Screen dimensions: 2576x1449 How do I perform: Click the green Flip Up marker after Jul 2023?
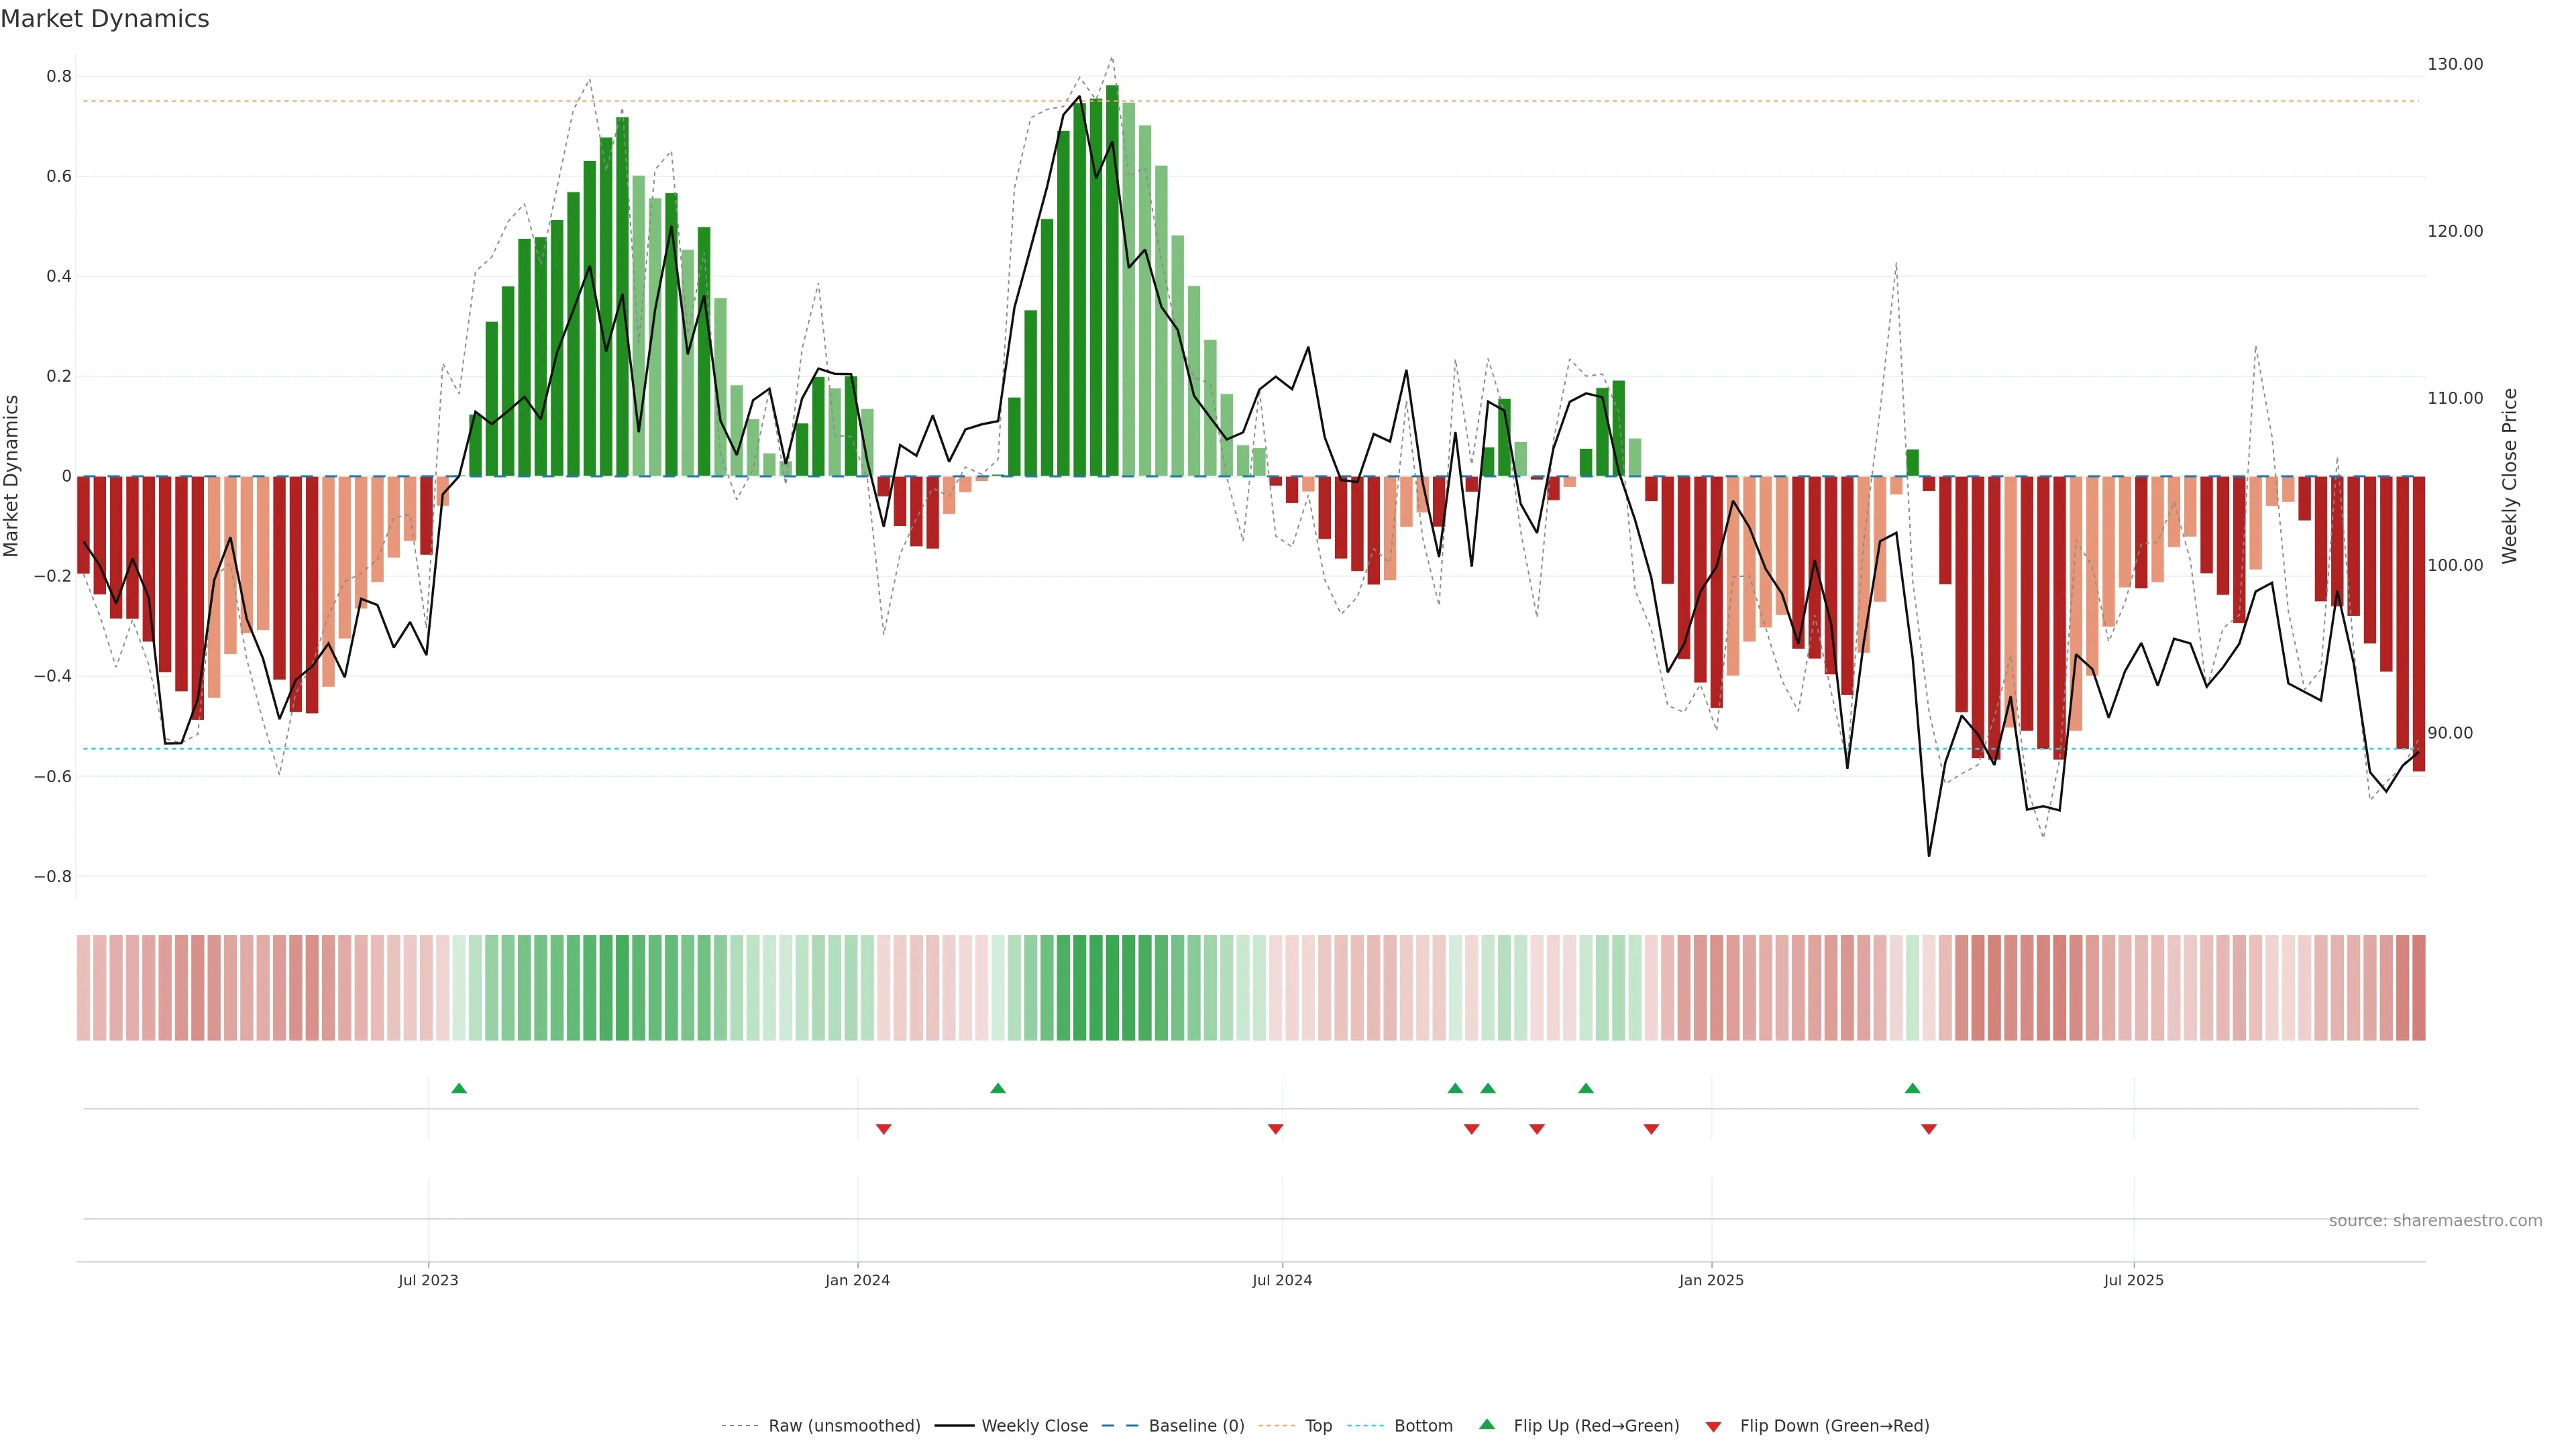(459, 1088)
